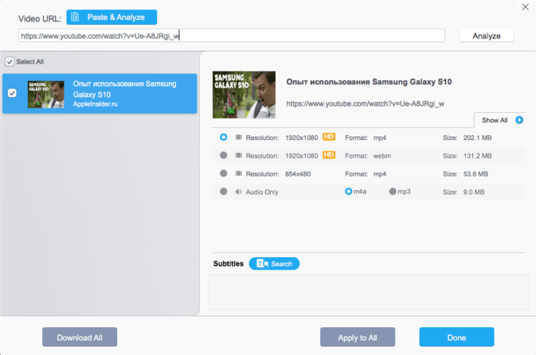Image resolution: width=536 pixels, height=355 pixels.
Task: Click the webm format value
Action: 382,156
